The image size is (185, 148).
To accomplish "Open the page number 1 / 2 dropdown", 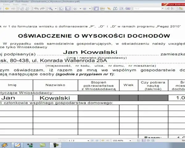I will [x=88, y=141].
